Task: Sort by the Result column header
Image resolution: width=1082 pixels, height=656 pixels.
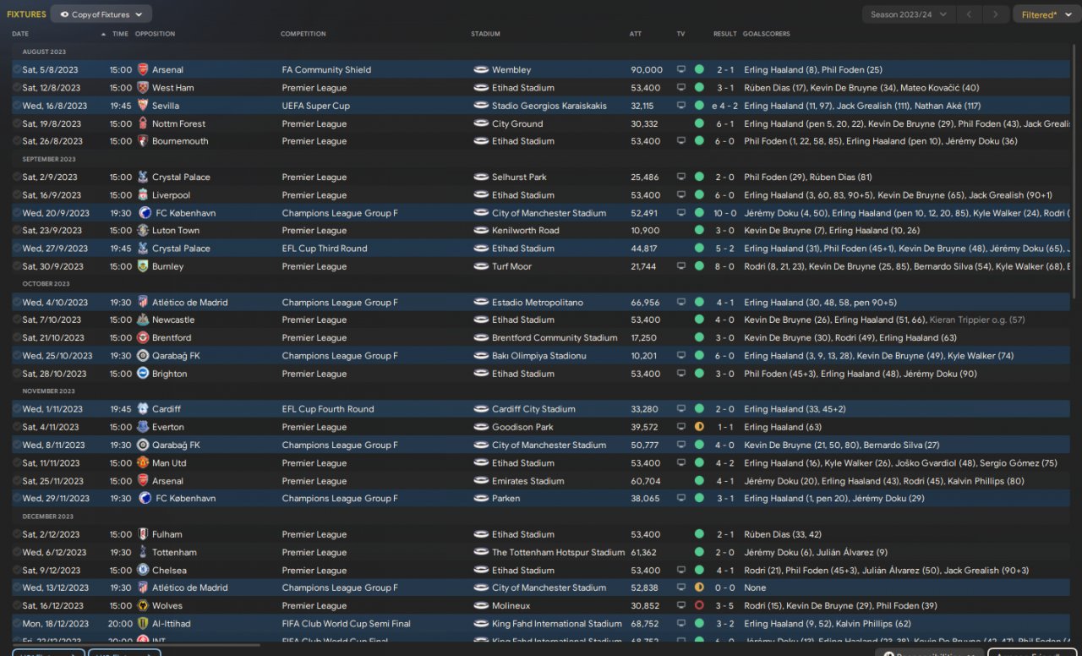Action: 725,34
